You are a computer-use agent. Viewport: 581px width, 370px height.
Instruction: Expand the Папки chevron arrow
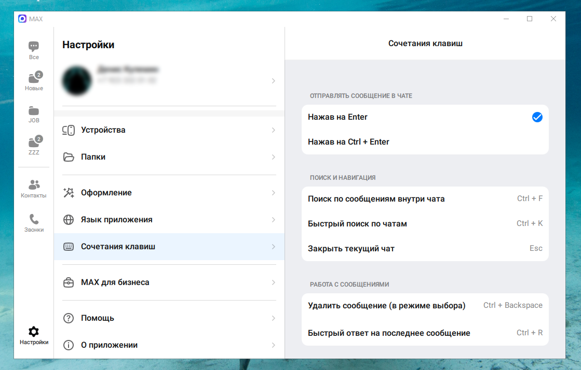coord(273,157)
